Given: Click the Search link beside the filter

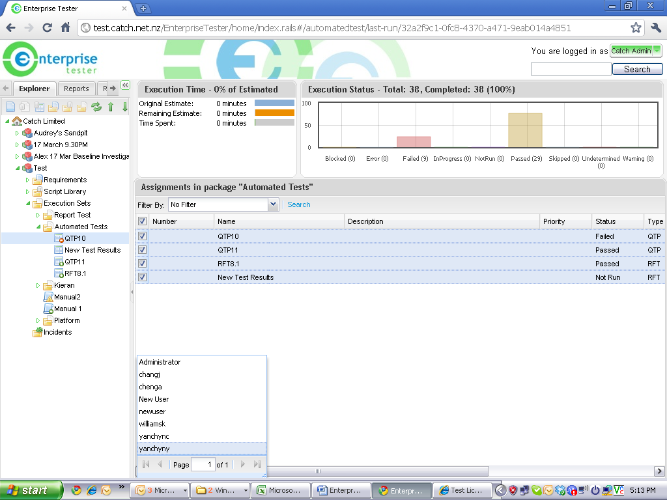Looking at the screenshot, I should pos(299,204).
